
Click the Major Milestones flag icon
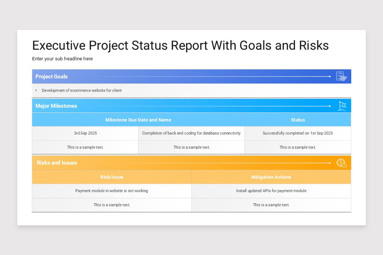coord(342,106)
